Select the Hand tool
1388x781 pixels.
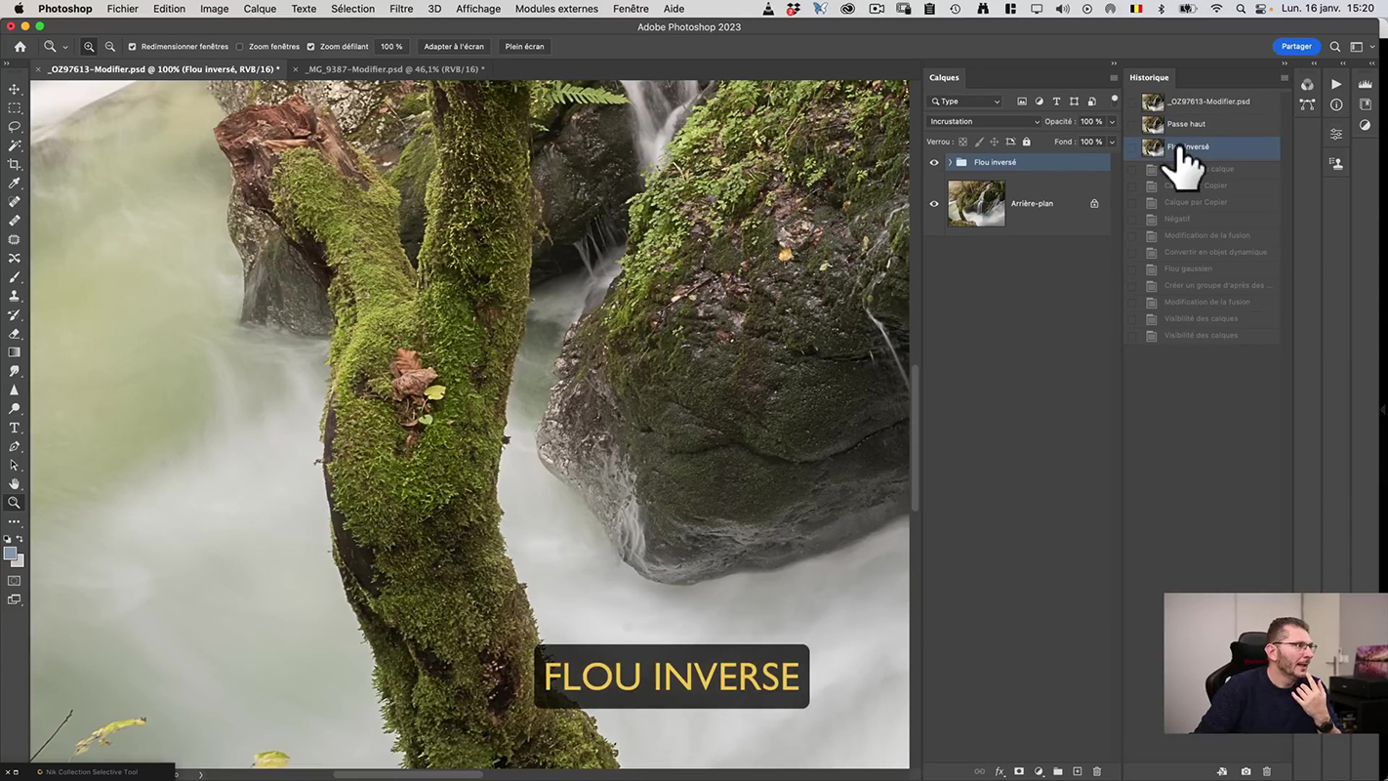coord(15,484)
